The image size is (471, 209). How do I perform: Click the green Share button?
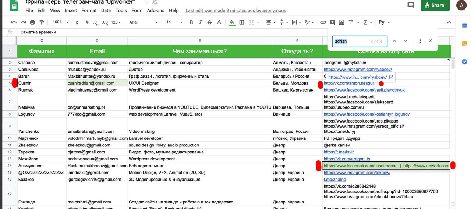[x=435, y=5]
